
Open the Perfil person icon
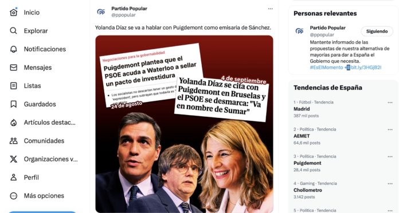(14, 177)
